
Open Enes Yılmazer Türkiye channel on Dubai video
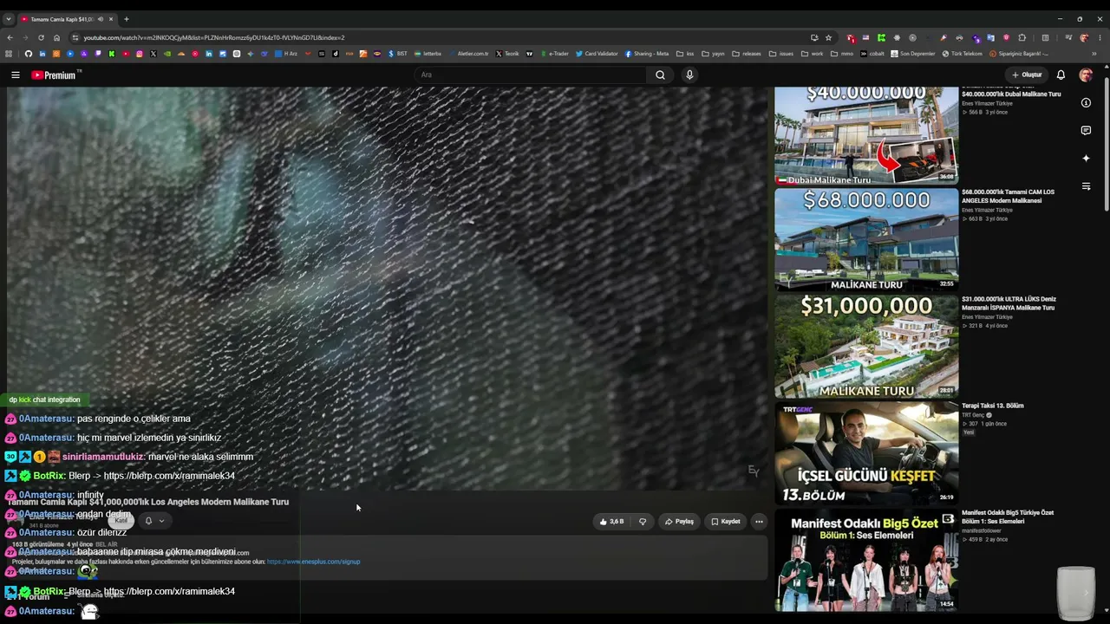pos(987,104)
